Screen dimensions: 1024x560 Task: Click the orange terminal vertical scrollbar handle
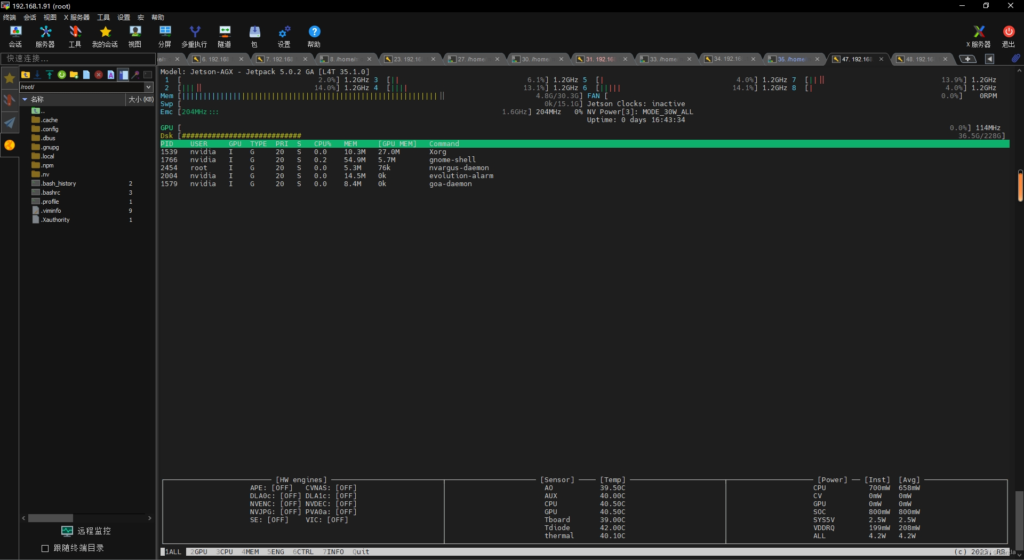pos(1020,186)
